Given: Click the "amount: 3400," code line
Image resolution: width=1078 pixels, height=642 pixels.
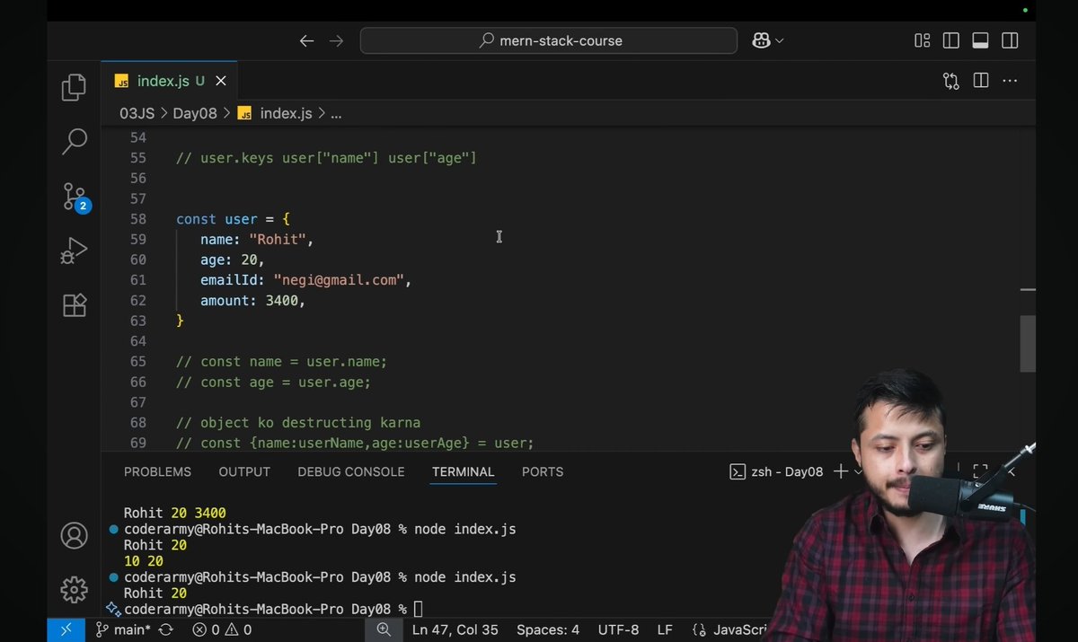Looking at the screenshot, I should pos(253,301).
